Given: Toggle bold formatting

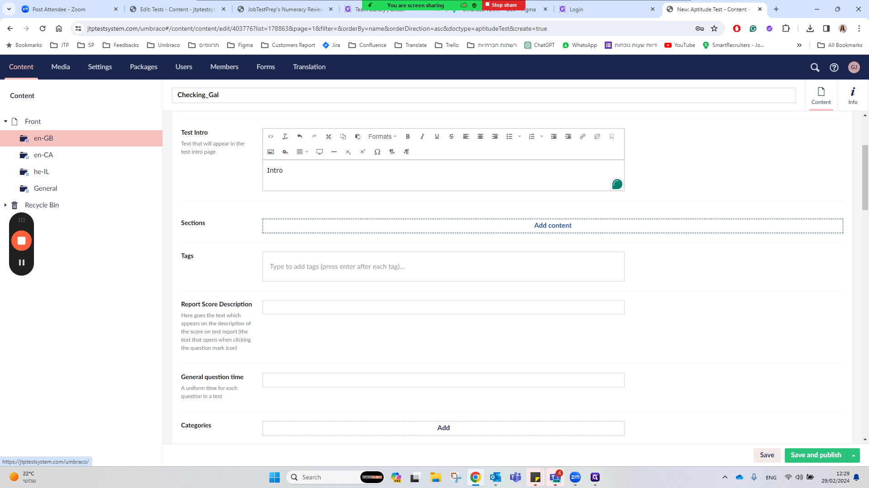Looking at the screenshot, I should point(408,136).
